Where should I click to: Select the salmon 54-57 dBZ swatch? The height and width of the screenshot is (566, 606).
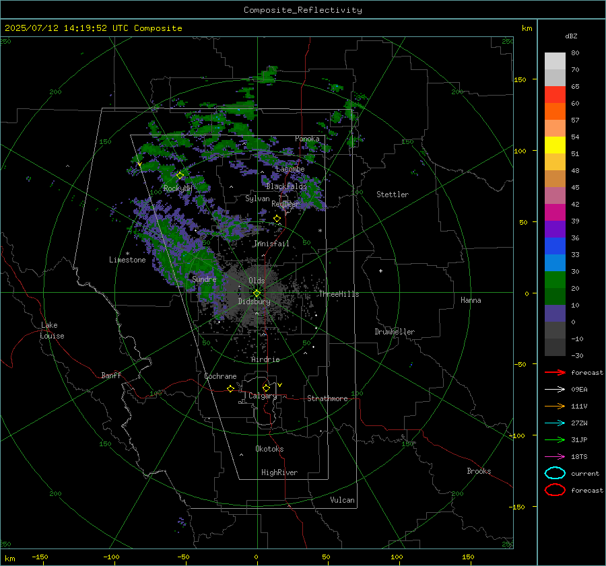(x=555, y=129)
